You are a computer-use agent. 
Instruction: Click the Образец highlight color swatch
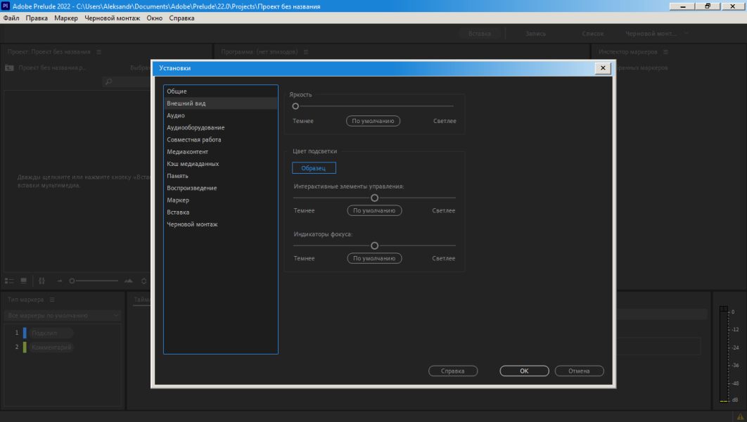[314, 168]
